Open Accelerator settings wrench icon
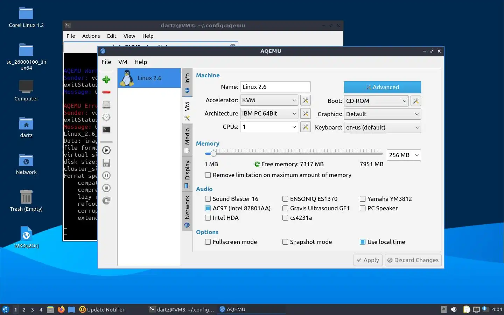Screen dimensions: 504x315 (306, 100)
